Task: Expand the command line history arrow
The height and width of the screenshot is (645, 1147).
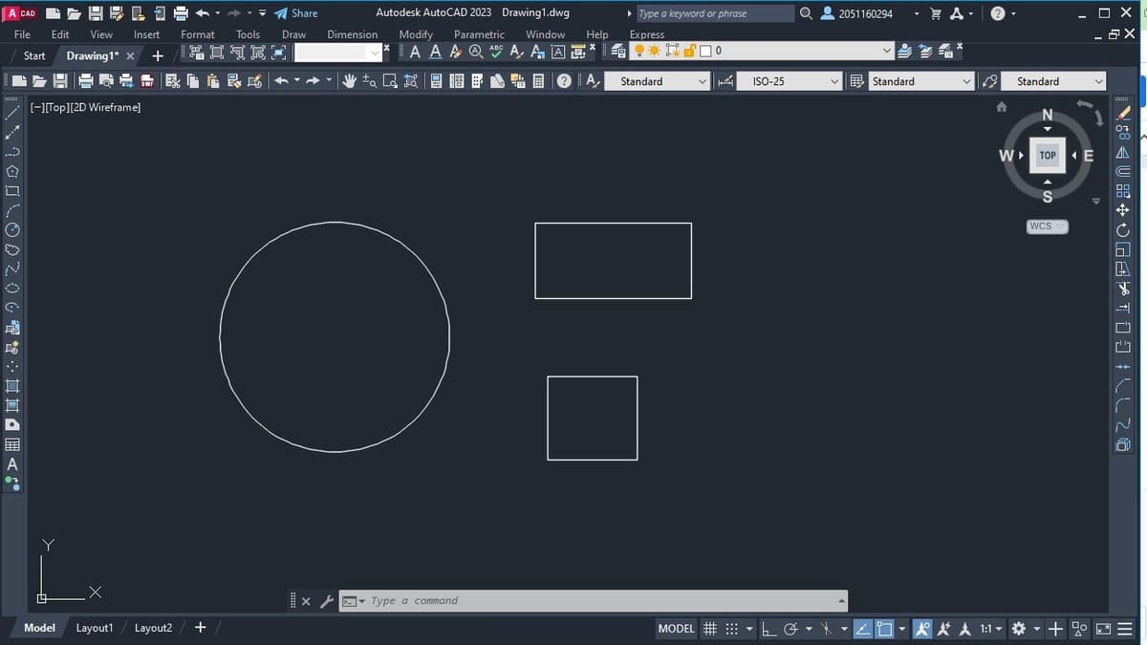Action: click(842, 601)
